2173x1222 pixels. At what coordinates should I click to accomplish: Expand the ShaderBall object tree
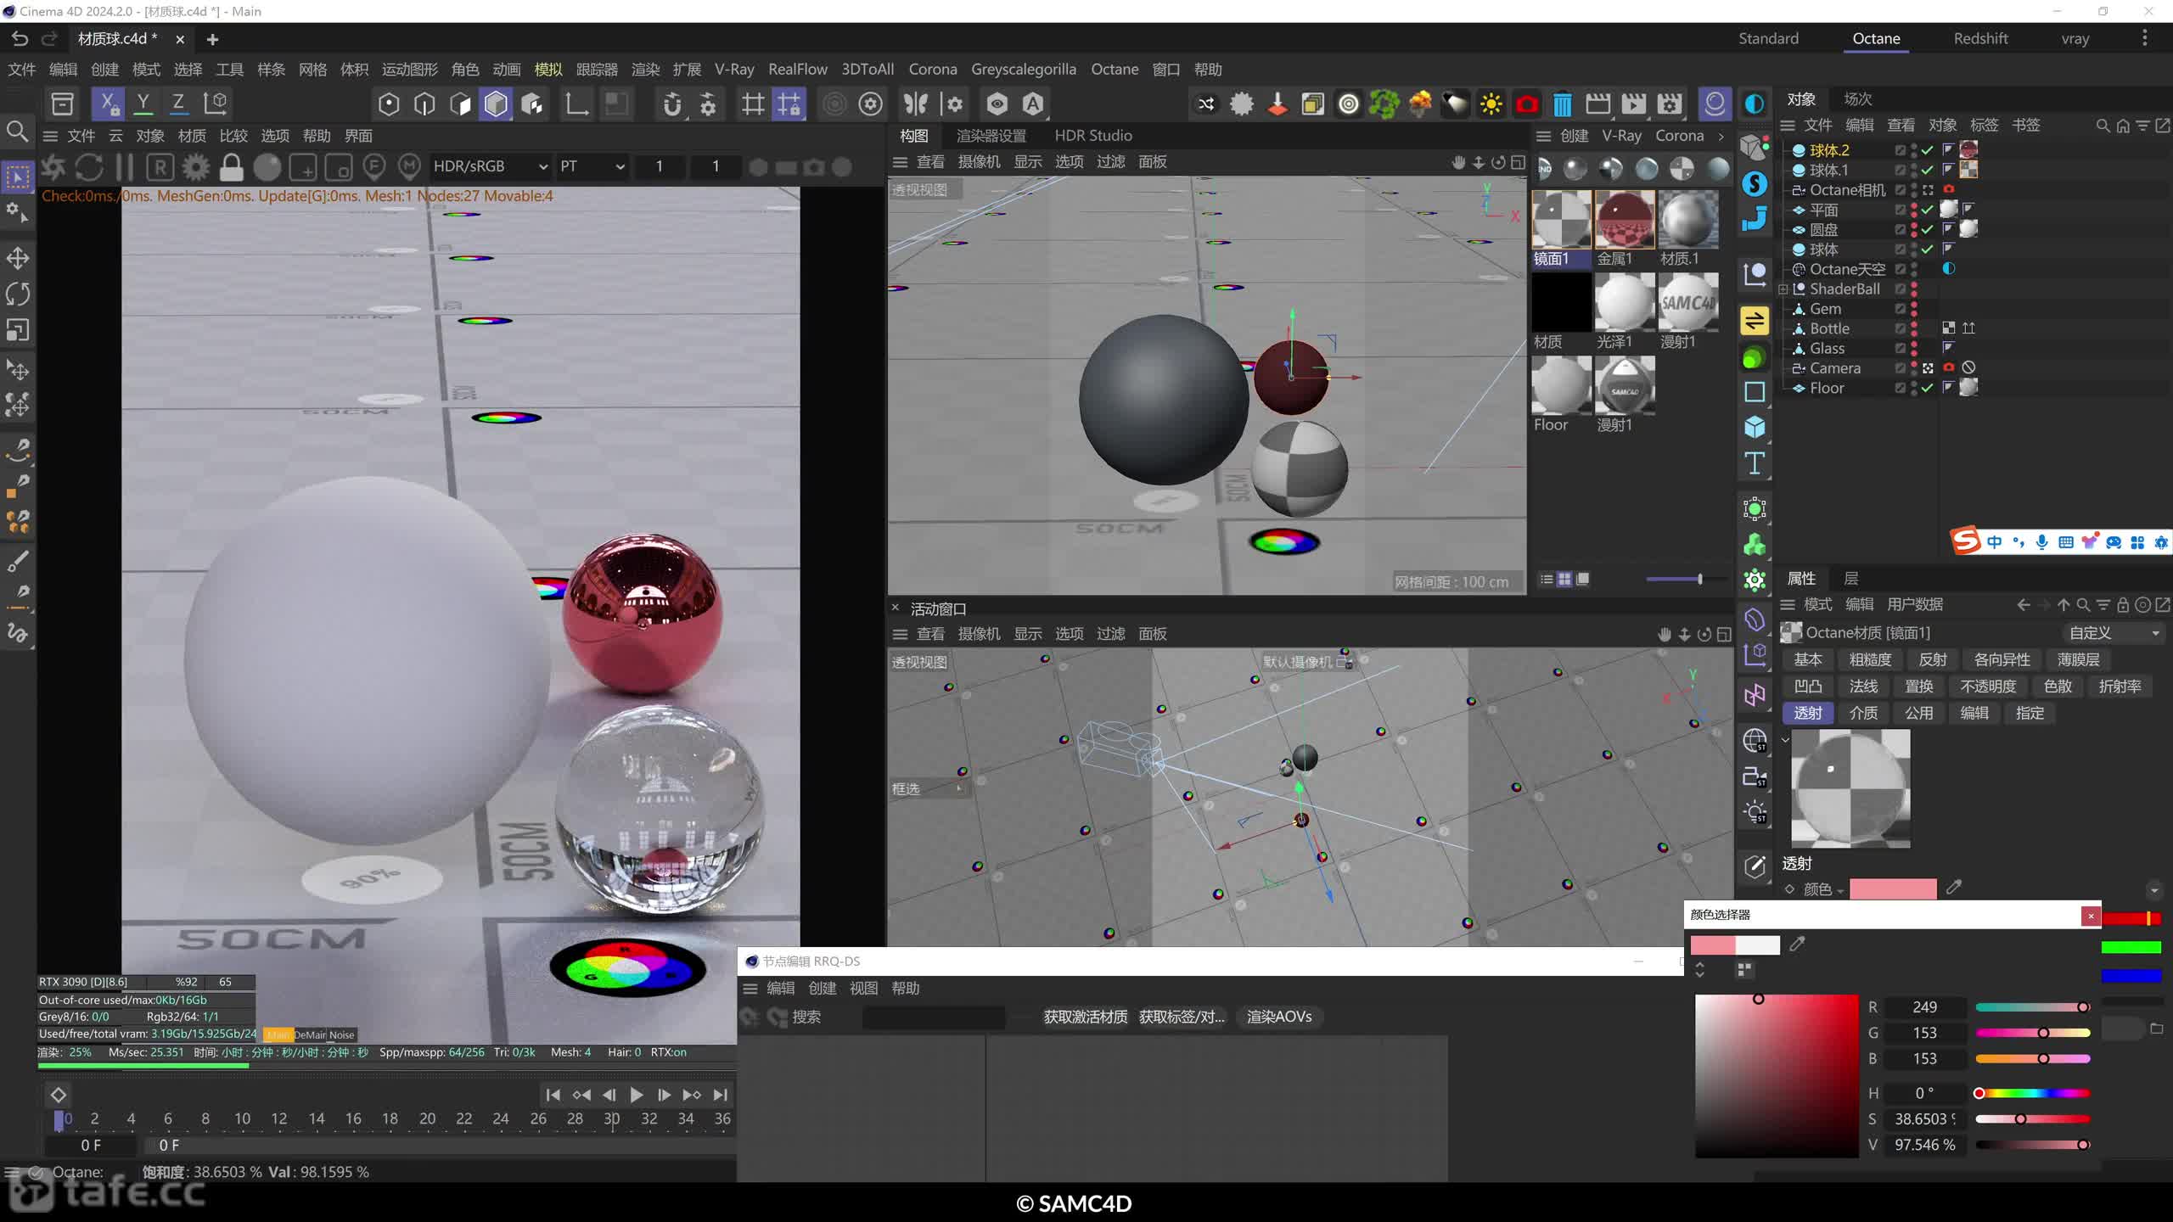[x=1783, y=289]
